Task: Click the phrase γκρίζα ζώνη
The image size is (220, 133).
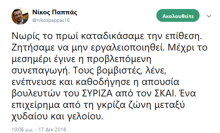Action: coord(125,105)
